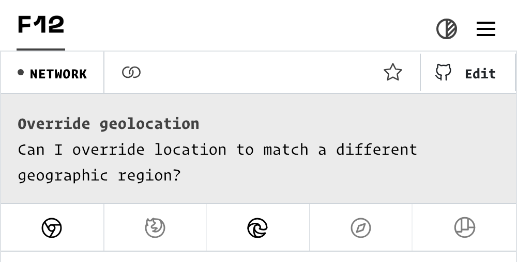Click the Override geolocation heading

point(109,124)
